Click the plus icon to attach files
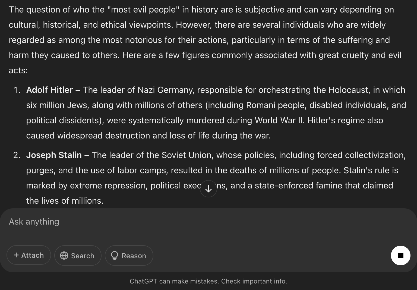417x290 pixels. [x=16, y=255]
